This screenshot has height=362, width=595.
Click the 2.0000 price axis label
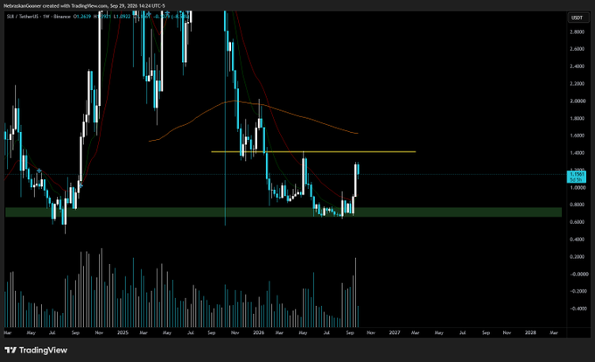coord(577,101)
